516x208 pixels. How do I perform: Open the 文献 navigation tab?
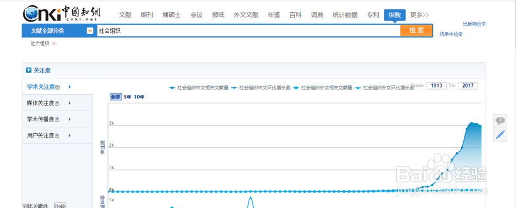point(125,15)
